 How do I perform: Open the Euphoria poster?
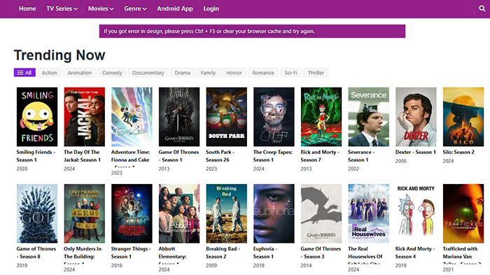[x=274, y=213]
